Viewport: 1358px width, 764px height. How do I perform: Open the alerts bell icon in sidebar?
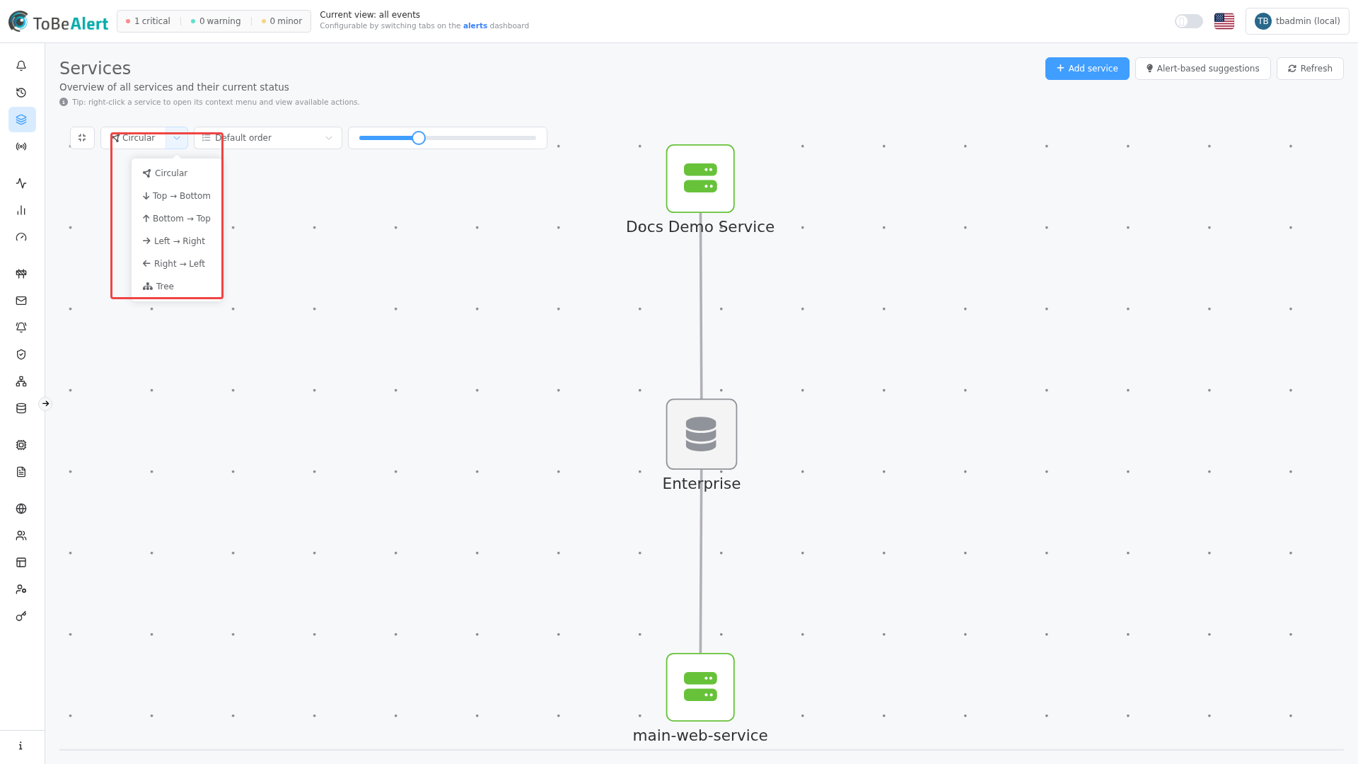21,66
